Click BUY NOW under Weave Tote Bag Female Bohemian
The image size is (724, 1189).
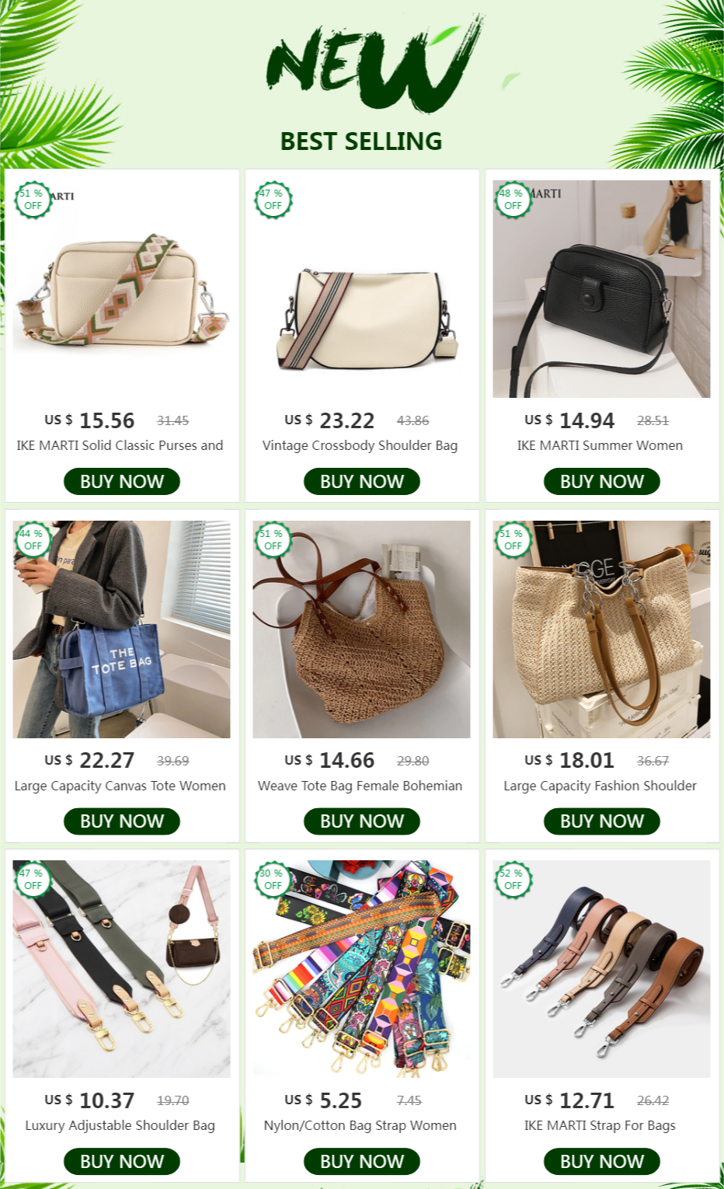click(362, 821)
